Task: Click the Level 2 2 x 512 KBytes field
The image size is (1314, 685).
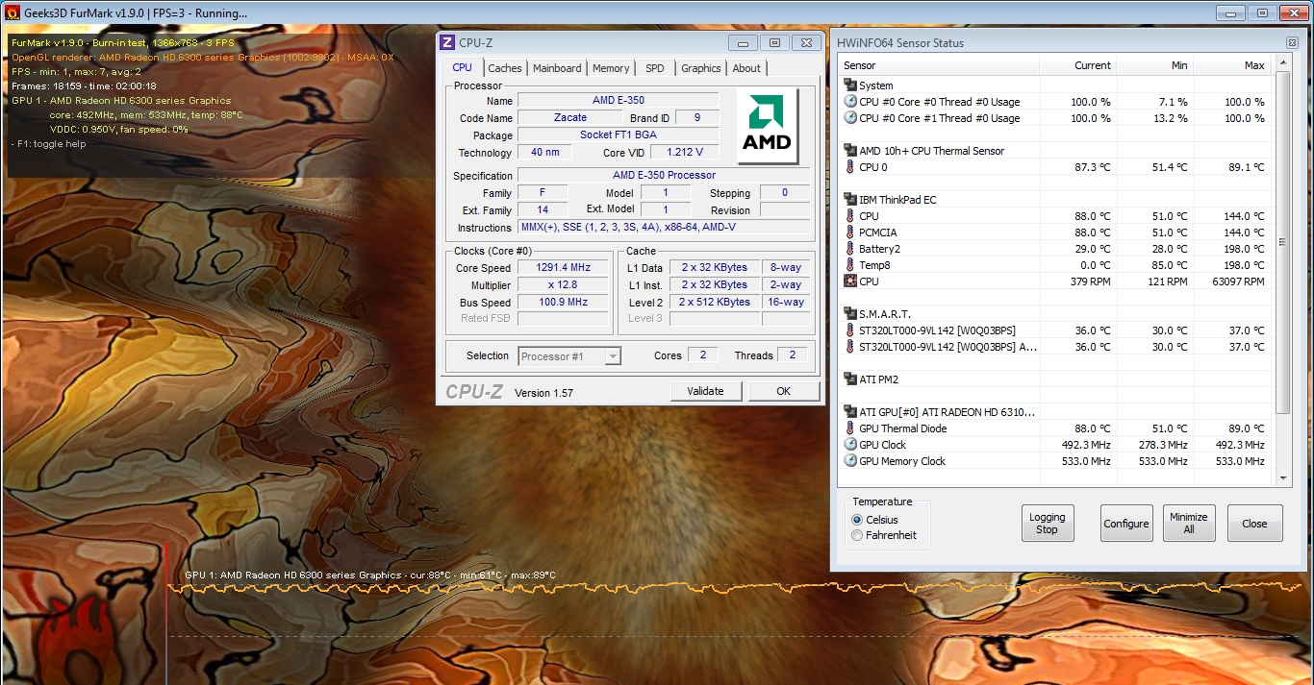Action: pyautogui.click(x=715, y=302)
